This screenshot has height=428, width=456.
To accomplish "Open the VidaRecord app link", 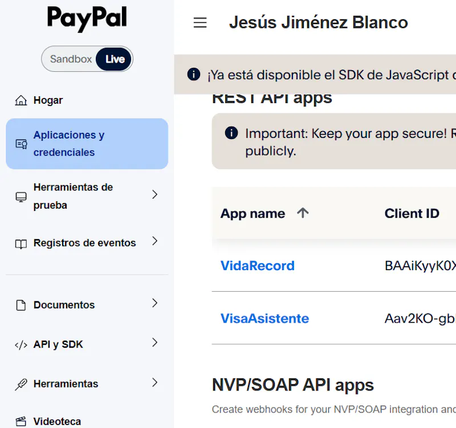I will 258,266.
